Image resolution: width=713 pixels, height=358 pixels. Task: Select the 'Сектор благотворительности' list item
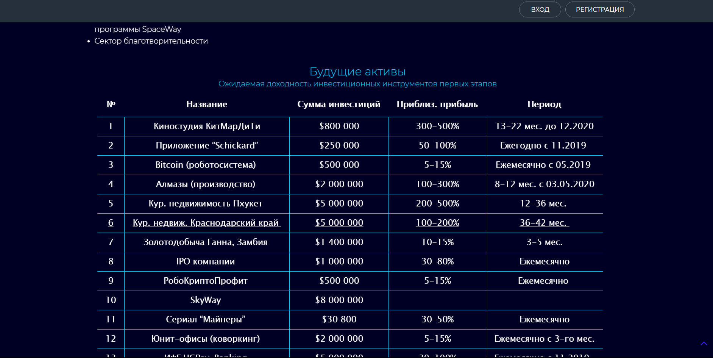point(151,41)
